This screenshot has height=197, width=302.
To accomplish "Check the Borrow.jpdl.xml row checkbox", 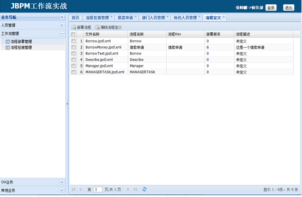I will (x=74, y=41).
